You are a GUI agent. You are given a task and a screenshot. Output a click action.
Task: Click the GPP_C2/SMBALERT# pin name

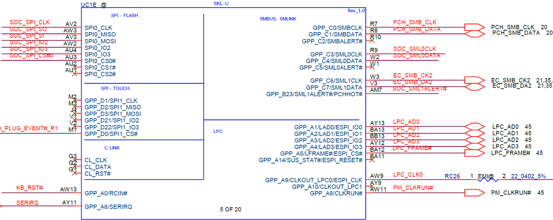tap(332, 41)
